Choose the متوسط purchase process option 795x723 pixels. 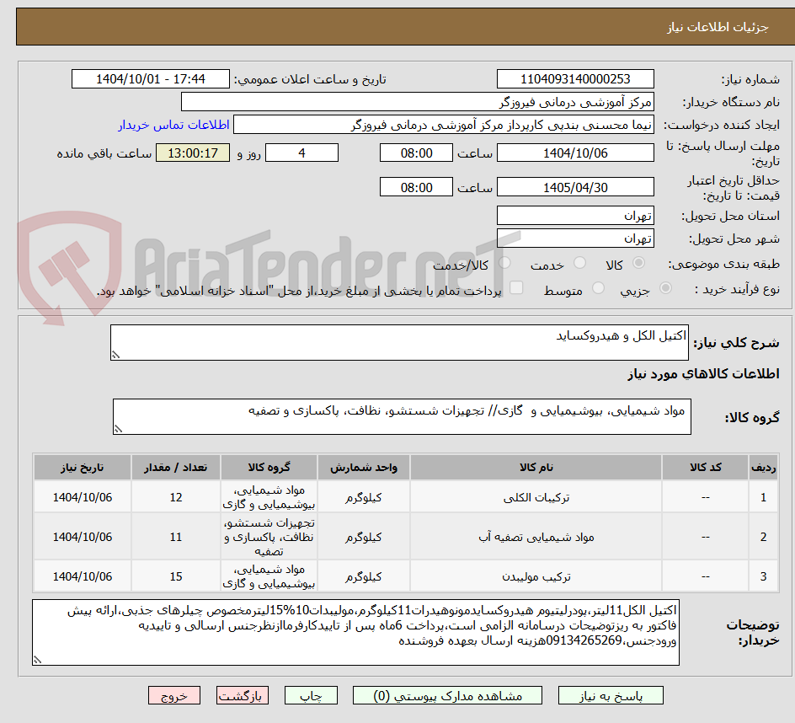[x=598, y=287]
